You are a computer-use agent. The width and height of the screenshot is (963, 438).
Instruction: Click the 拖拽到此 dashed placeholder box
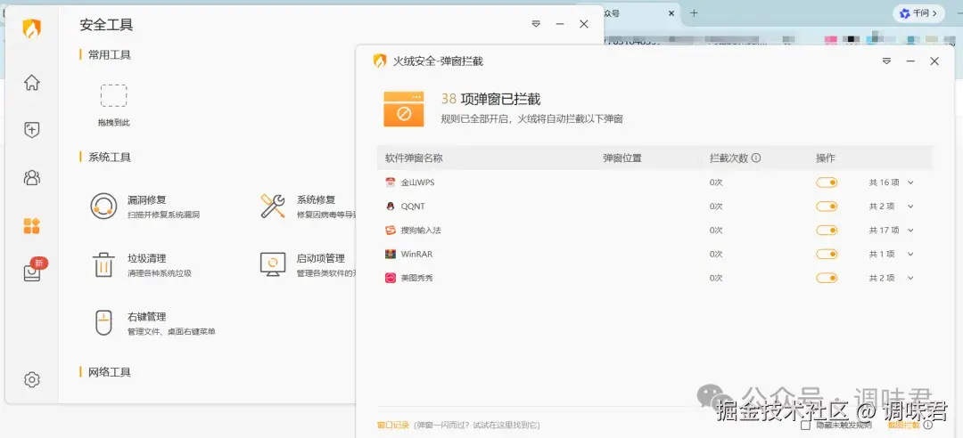[x=113, y=95]
